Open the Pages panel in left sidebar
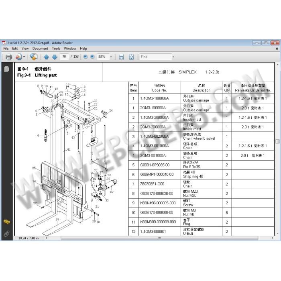This screenshot has width=281, height=281. pyautogui.click(x=7, y=69)
